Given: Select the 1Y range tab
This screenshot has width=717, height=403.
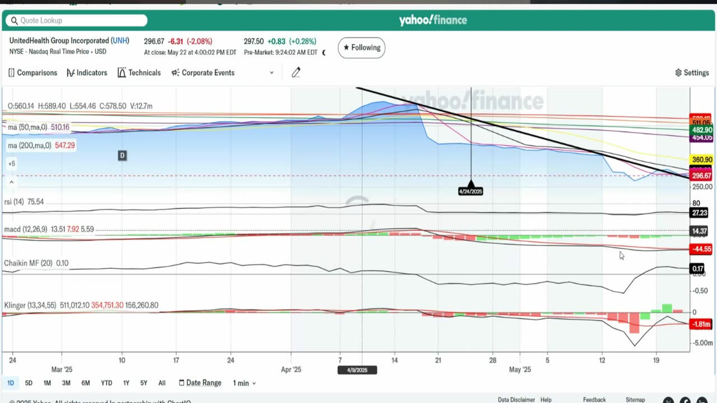Looking at the screenshot, I should point(126,383).
